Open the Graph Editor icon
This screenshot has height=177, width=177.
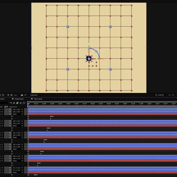tap(24, 103)
